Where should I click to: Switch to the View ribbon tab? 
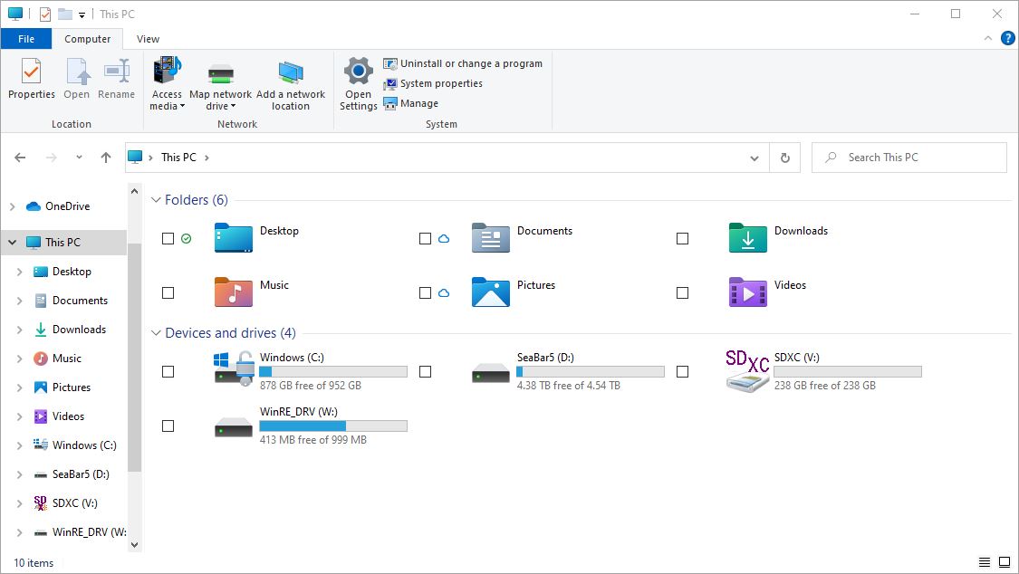(x=148, y=39)
